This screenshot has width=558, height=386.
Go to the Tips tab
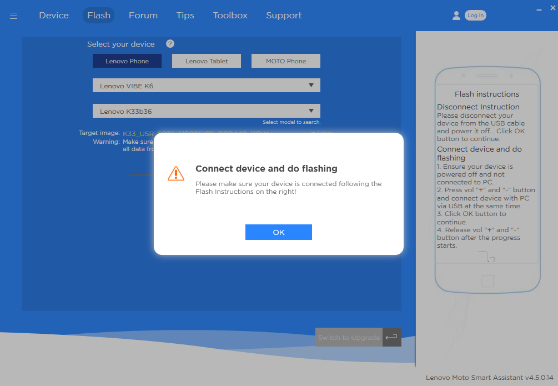click(185, 16)
